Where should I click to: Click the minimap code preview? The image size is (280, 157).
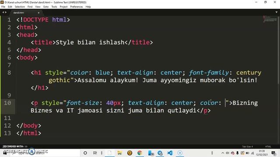point(270,19)
